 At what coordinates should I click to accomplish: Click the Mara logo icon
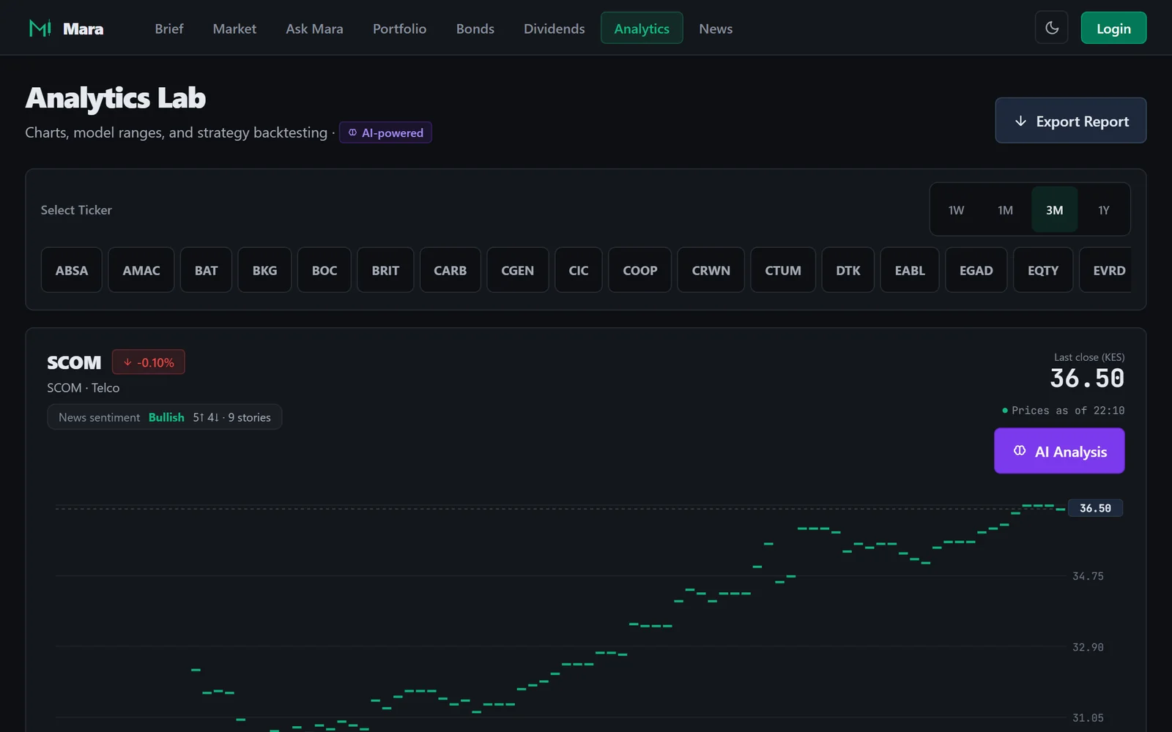click(40, 29)
